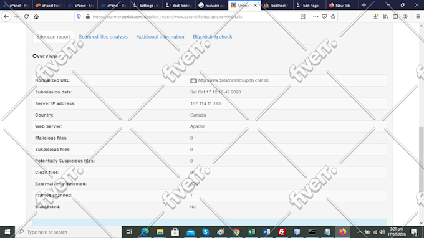Save page to Pocket

[324, 16]
